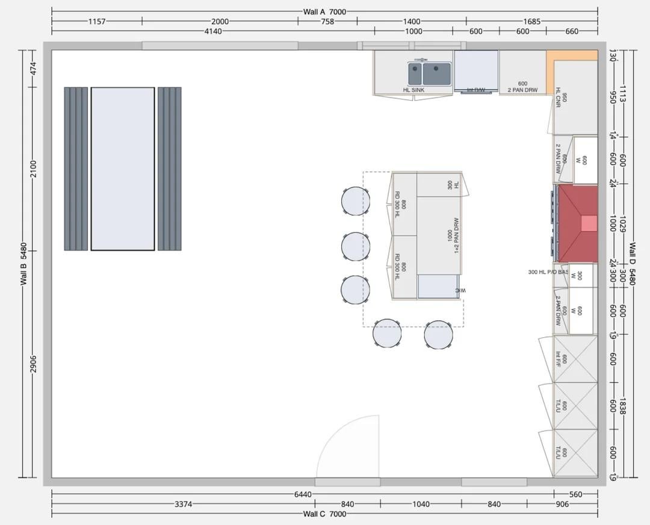This screenshot has width=650, height=525.
Task: Click the Wall B 5480 dimension label
Action: coord(23,264)
